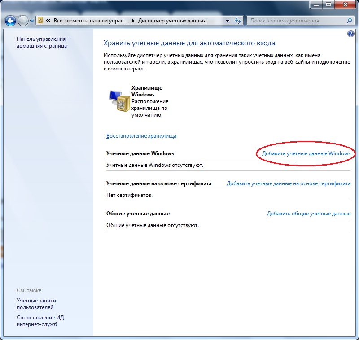This screenshot has width=359, height=340.
Task: Open 'Панель управления - домашняя страница' link
Action: 43,42
